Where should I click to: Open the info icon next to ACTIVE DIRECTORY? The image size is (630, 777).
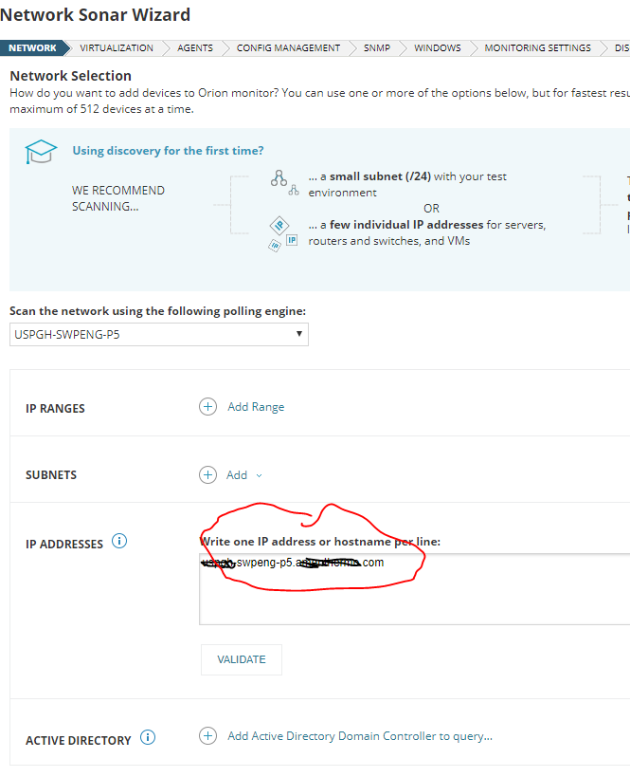148,737
